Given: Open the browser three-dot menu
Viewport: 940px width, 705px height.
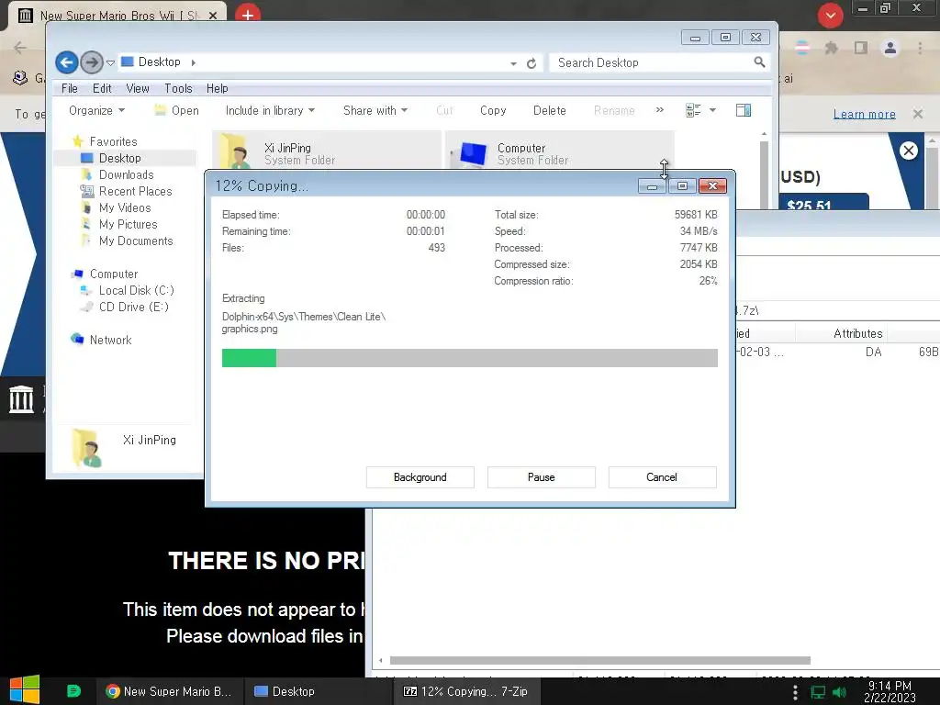Looking at the screenshot, I should [920, 48].
